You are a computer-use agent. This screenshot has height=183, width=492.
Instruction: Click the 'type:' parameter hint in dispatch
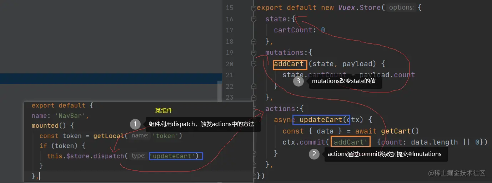[138, 156]
